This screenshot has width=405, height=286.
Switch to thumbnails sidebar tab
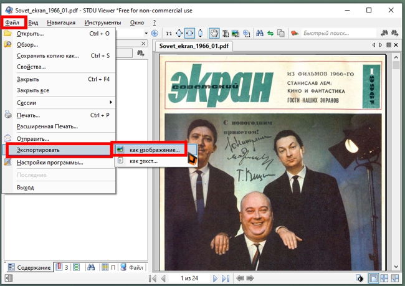coord(76,267)
